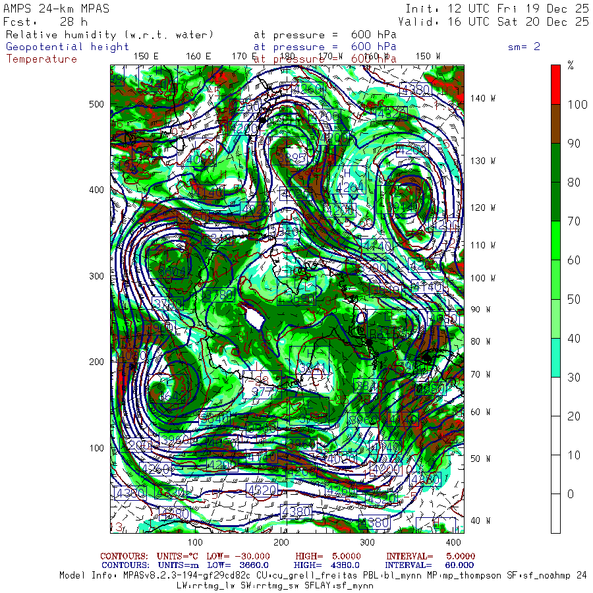The width and height of the screenshot is (593, 593).
Task: Click the '60 W' longitude label
Action: [x=480, y=412]
